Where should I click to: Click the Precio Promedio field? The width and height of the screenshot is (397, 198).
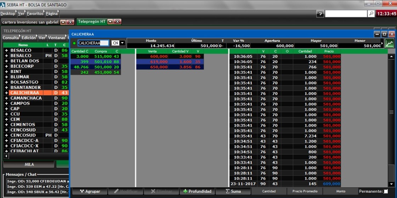[305, 191]
